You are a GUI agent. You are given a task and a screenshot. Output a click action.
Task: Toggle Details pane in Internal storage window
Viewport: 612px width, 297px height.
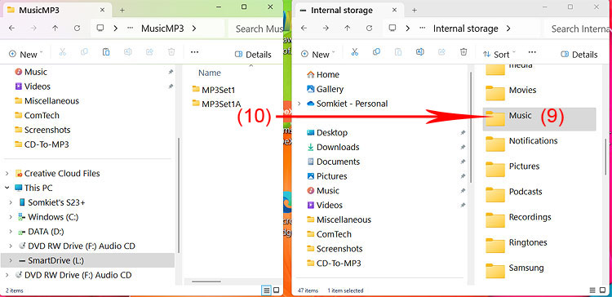point(579,54)
